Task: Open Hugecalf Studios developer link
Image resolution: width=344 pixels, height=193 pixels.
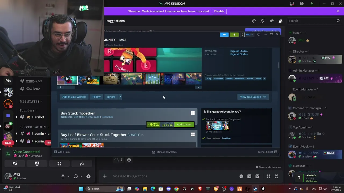Action: point(239,51)
